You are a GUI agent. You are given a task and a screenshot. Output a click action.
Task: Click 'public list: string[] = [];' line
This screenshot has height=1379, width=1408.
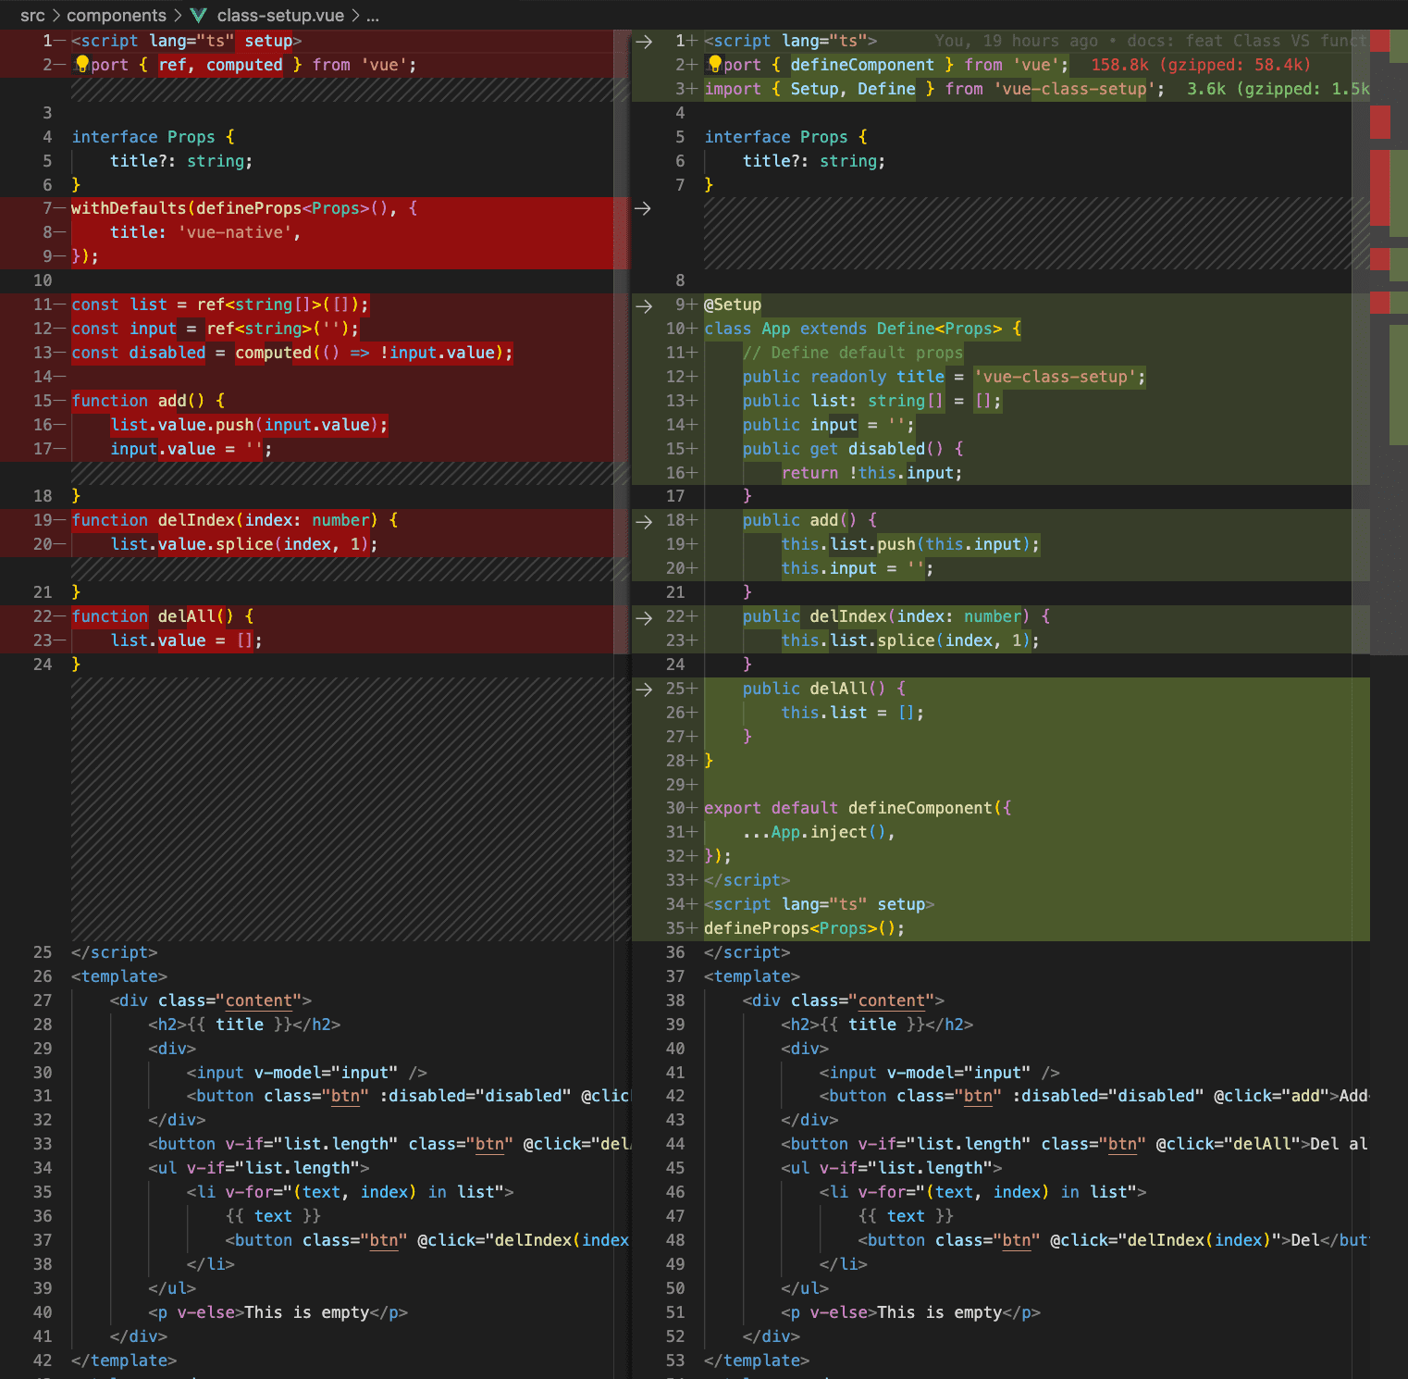(x=872, y=401)
